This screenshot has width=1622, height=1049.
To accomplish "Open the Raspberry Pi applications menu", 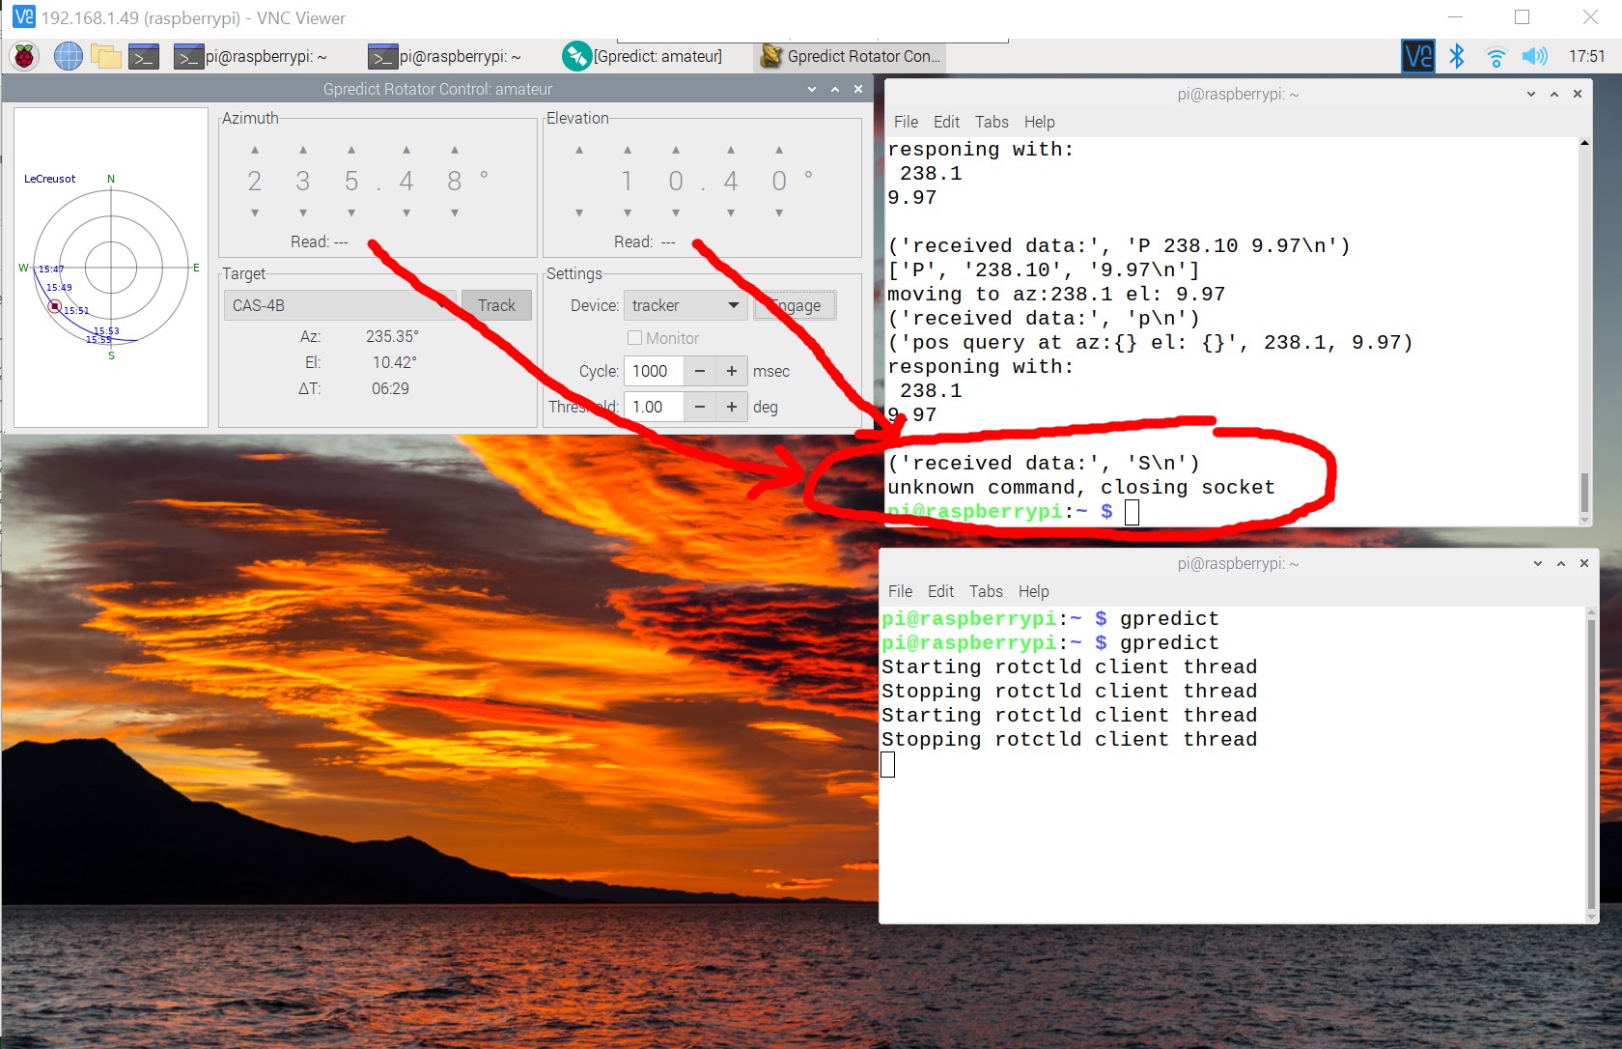I will [x=25, y=56].
